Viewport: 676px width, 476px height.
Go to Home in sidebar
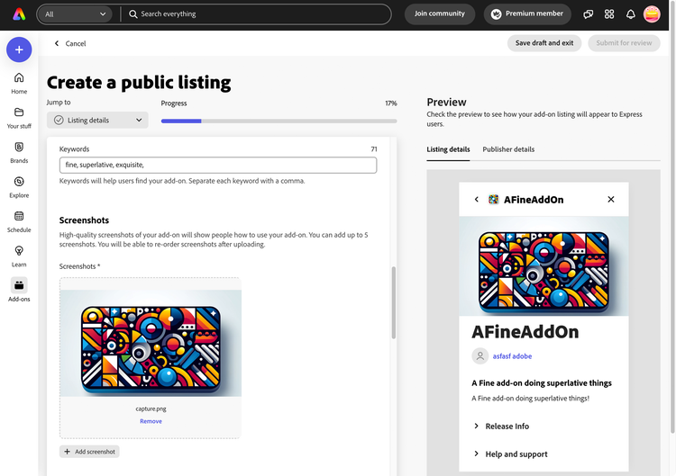tap(19, 83)
